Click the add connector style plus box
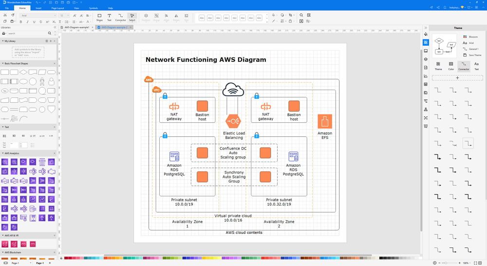 point(457,77)
